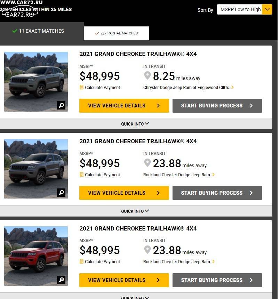Start buying process for red Trailhawk
The height and width of the screenshot is (299, 280).
click(x=217, y=280)
